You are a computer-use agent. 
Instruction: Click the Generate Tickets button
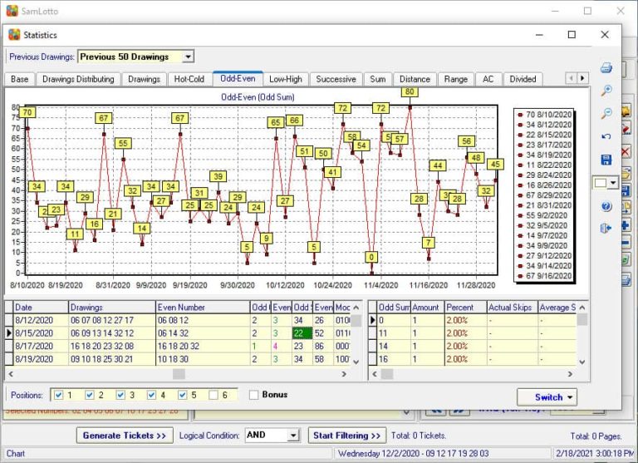point(124,435)
